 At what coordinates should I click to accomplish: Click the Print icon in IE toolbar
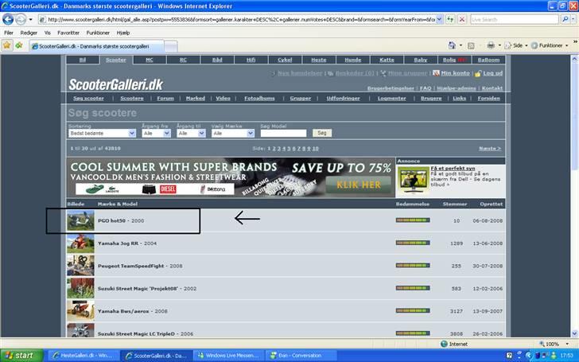(491, 45)
